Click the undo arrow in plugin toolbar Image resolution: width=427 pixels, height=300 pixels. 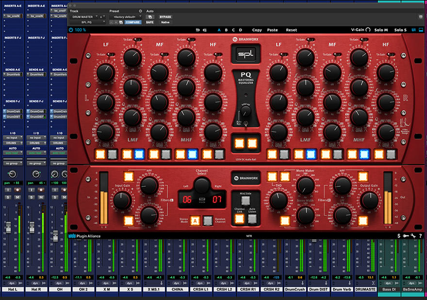(197, 30)
